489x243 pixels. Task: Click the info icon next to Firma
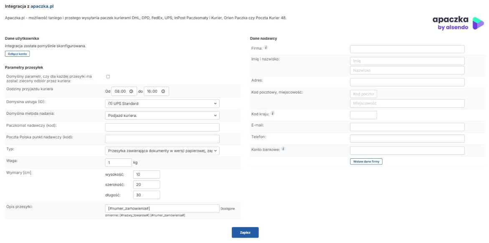[x=266, y=48]
